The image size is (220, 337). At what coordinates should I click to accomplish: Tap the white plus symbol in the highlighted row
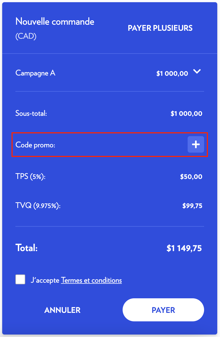(x=196, y=144)
